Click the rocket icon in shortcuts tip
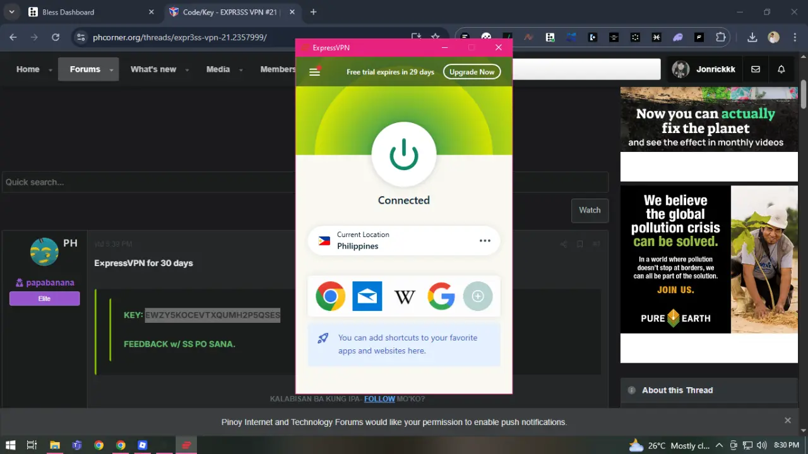Screen dimensions: 808x454 click(323, 338)
